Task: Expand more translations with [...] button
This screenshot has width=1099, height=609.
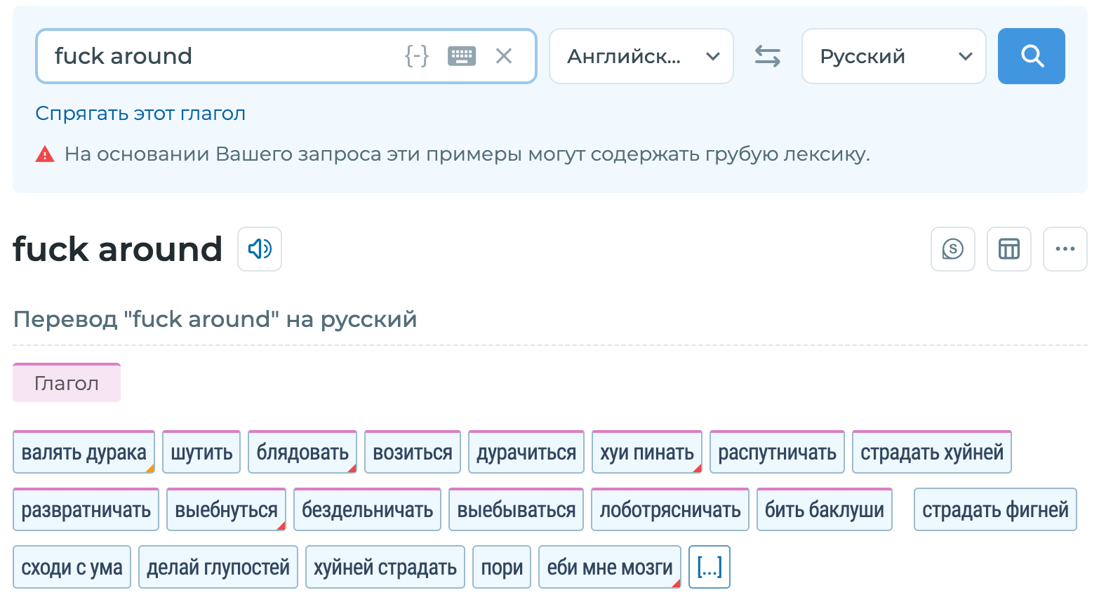Action: (x=710, y=567)
